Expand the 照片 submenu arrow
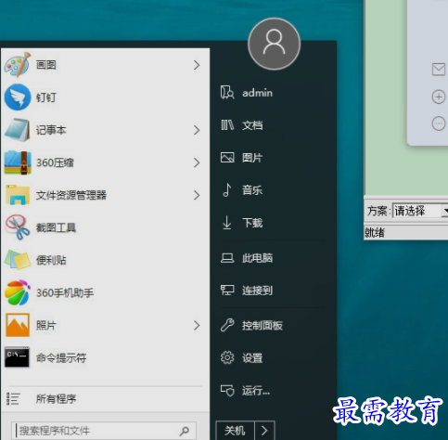The height and width of the screenshot is (440, 448). pos(197,325)
